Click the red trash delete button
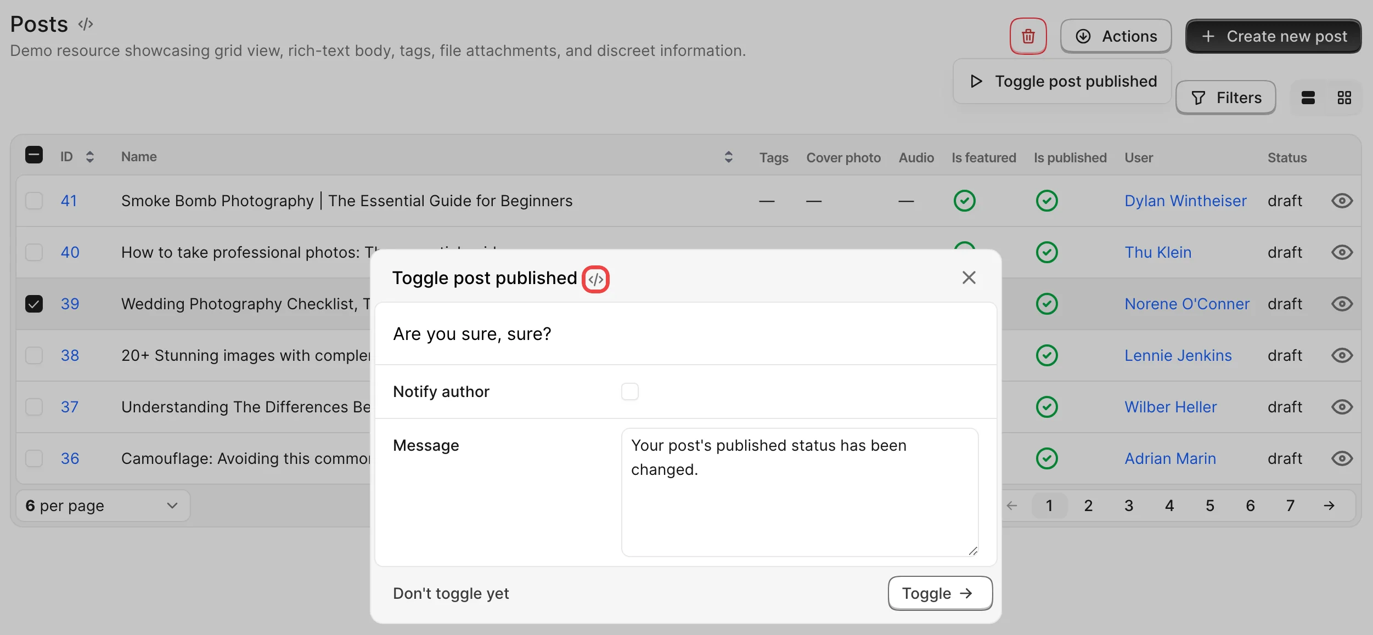Screen dimensions: 1373x635 (x=1028, y=36)
